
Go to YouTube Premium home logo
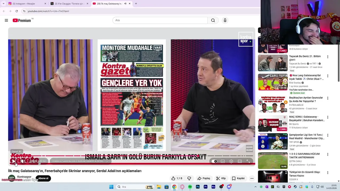[22, 20]
